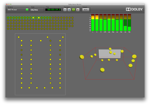The height and width of the screenshot is (105, 150).
Task: Click the Dolby Atmos Monitor window title
Action: pos(75,4)
